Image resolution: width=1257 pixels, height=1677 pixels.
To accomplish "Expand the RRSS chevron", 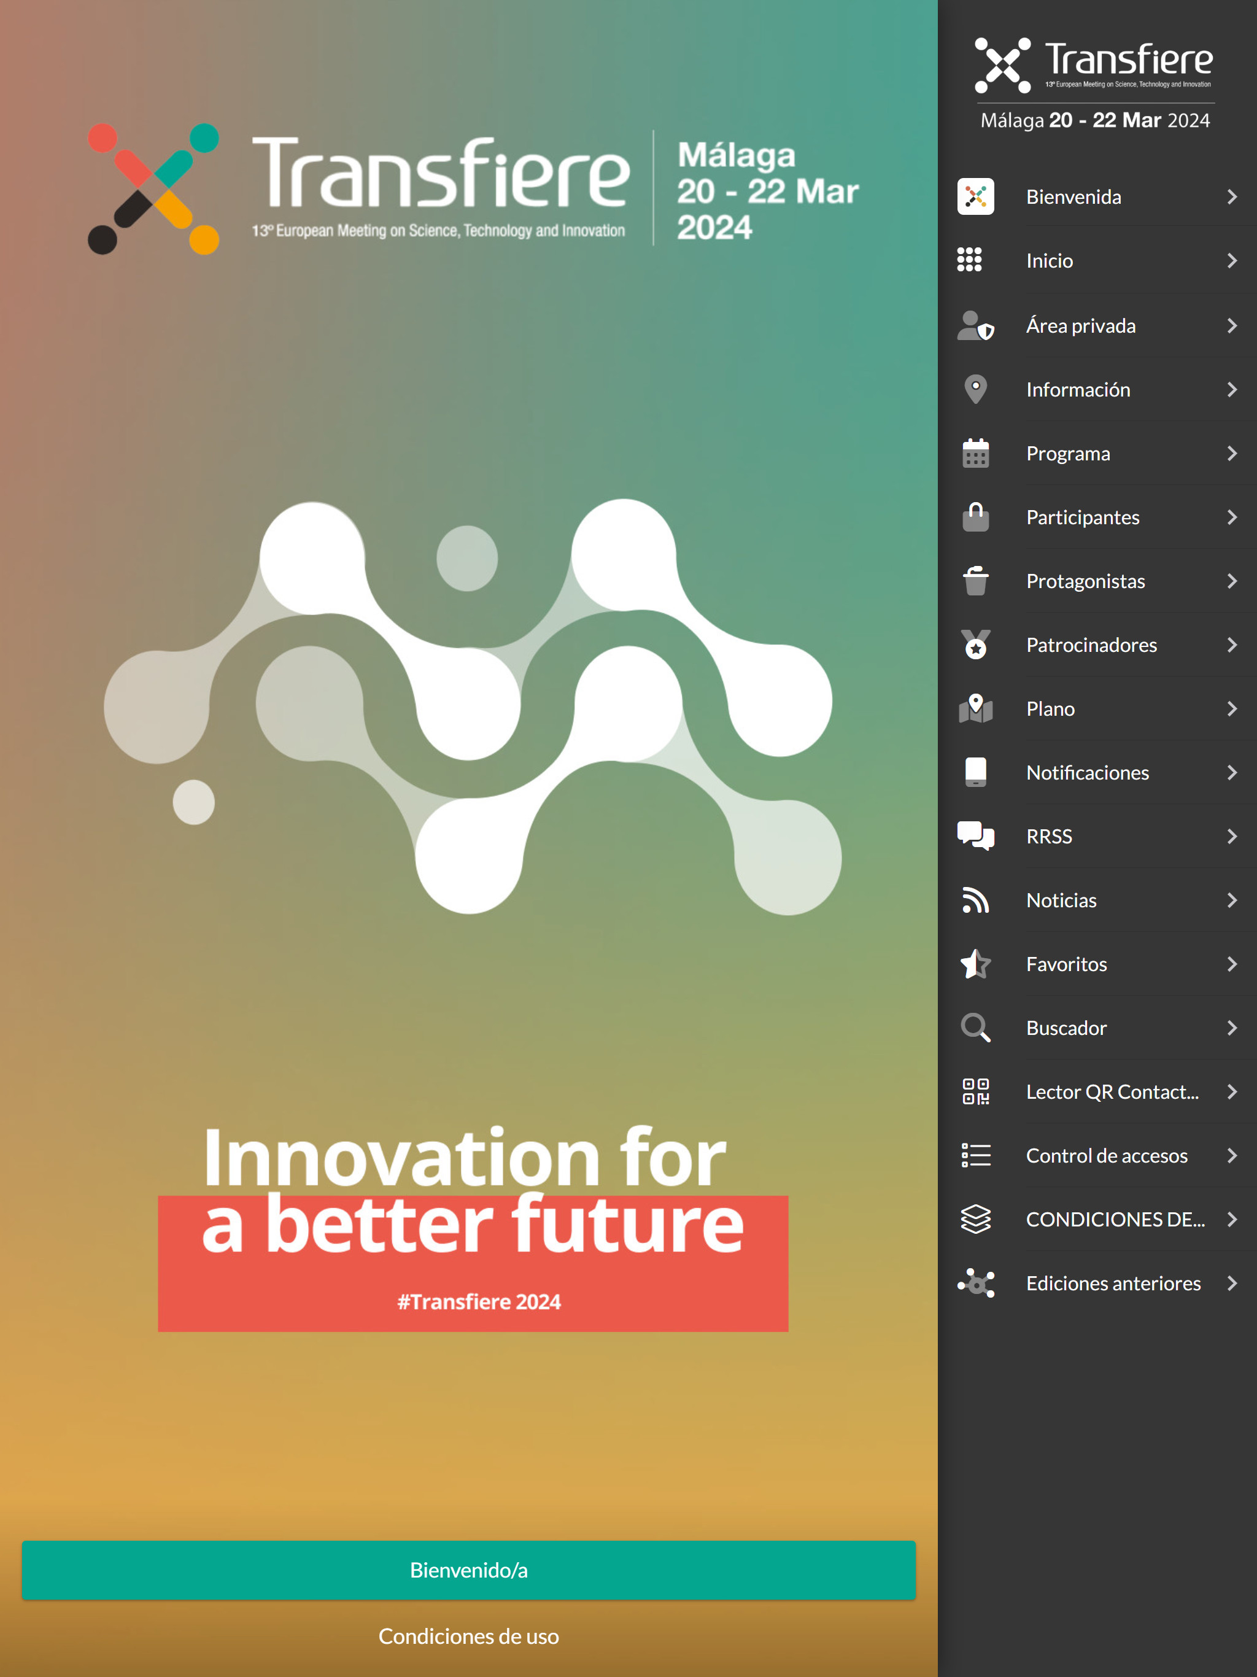I will [1231, 835].
